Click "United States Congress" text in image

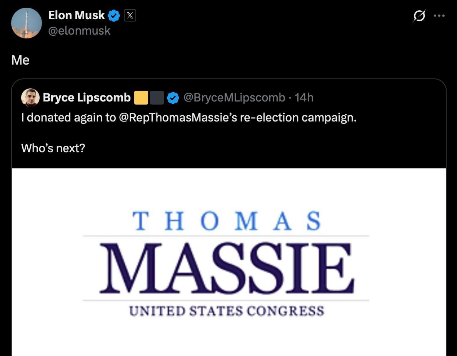pyautogui.click(x=227, y=310)
